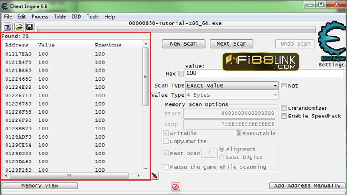Open the Help menu
The image size is (347, 195).
click(x=110, y=16)
